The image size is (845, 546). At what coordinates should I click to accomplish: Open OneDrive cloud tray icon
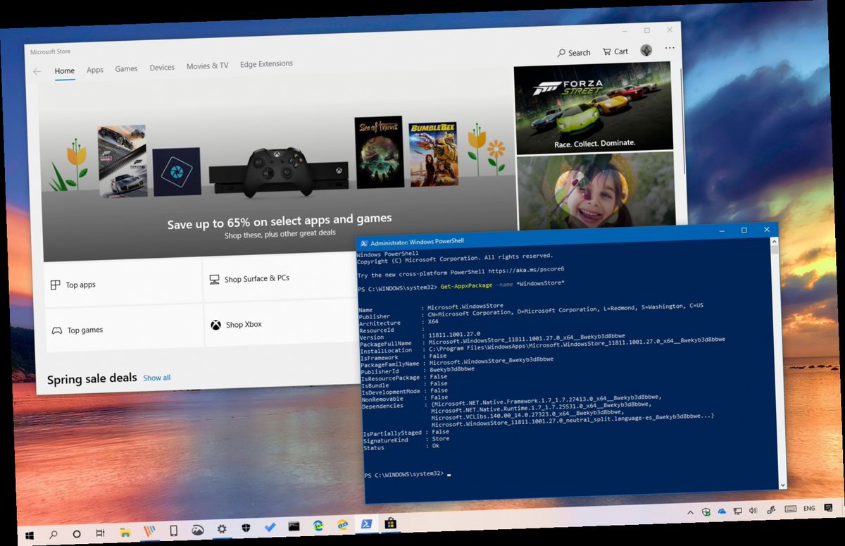coord(722,511)
